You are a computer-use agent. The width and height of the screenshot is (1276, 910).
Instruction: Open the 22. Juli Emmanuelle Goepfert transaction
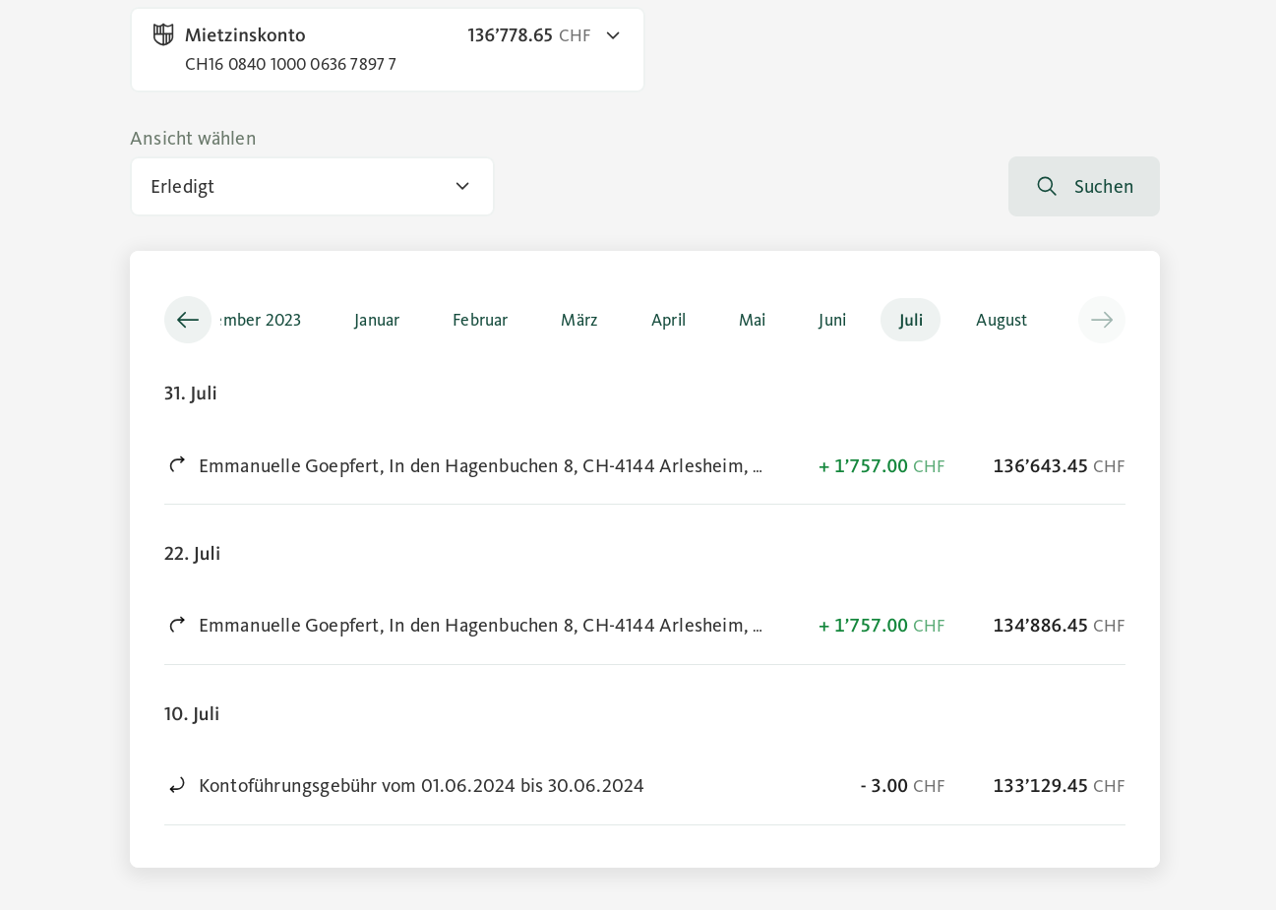644,627
